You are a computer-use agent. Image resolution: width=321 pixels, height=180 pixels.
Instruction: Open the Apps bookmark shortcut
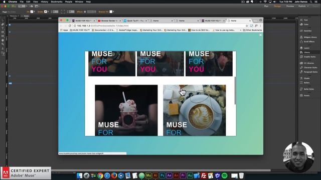tap(64, 30)
